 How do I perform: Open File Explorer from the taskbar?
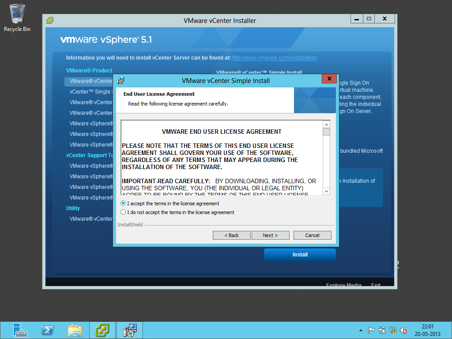75,330
